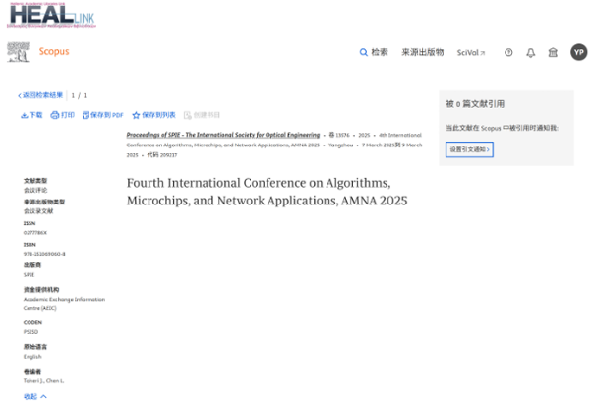Viewport: 595px width, 407px height.
Task: Click the Scopus brand name text
Action: 54,52
